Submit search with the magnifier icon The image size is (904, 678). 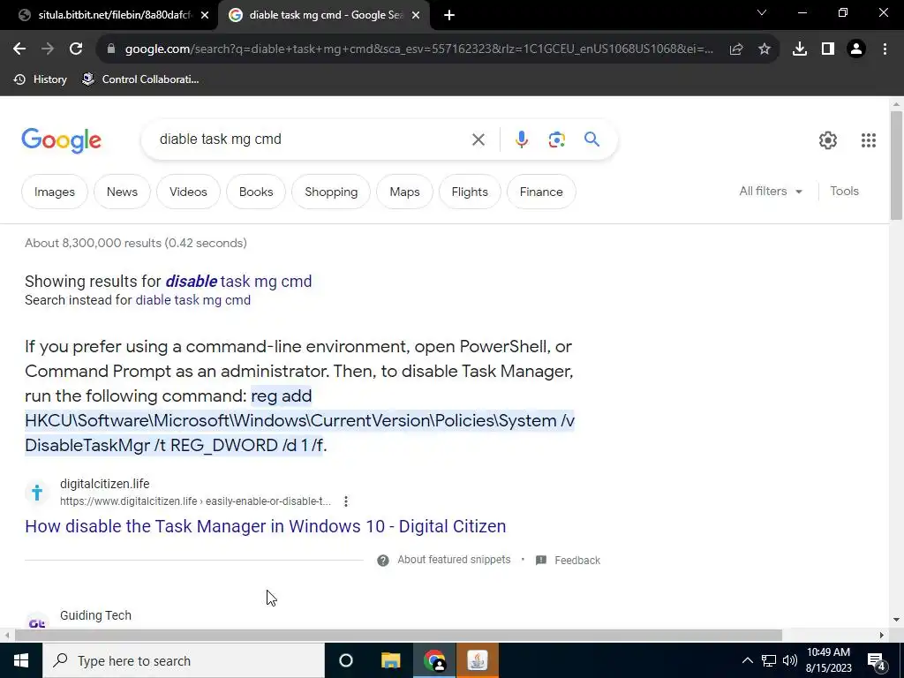click(x=591, y=139)
